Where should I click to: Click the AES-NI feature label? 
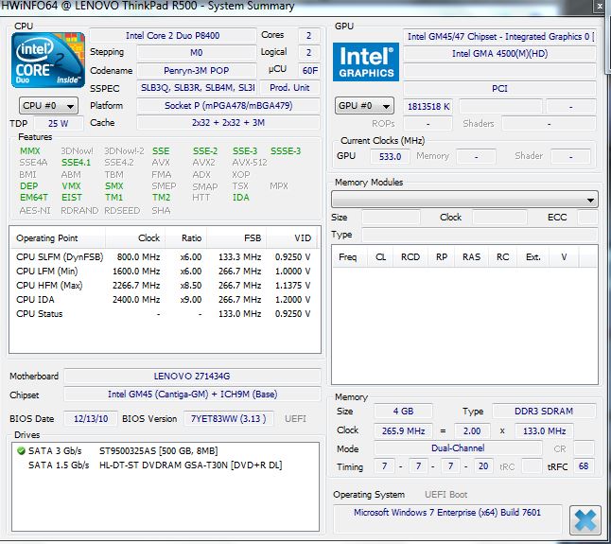[35, 211]
